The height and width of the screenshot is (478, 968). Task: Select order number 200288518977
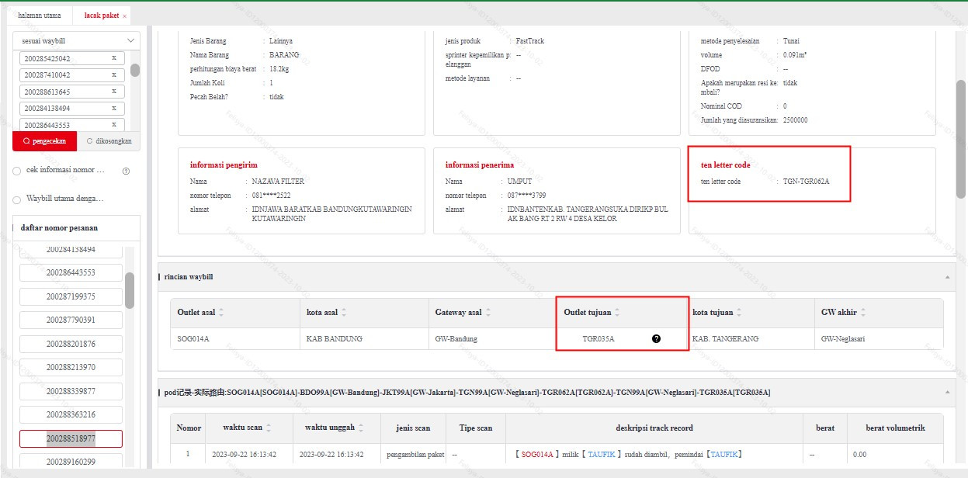click(x=71, y=438)
